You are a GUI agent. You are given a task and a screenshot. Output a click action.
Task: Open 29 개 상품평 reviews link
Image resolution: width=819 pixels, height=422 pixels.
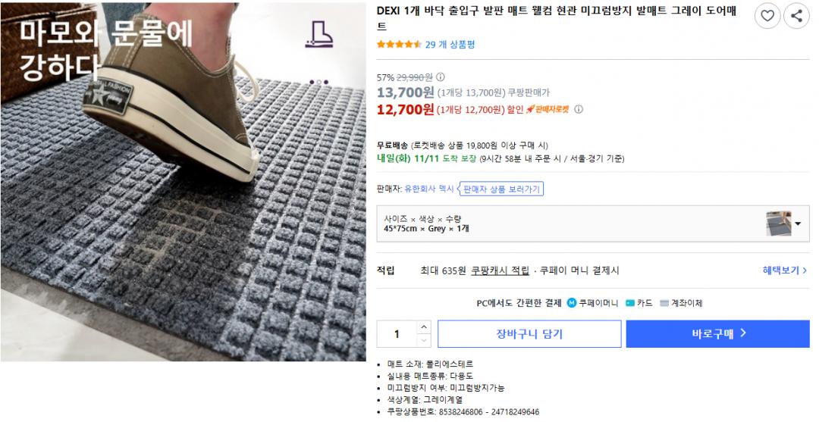(x=450, y=45)
